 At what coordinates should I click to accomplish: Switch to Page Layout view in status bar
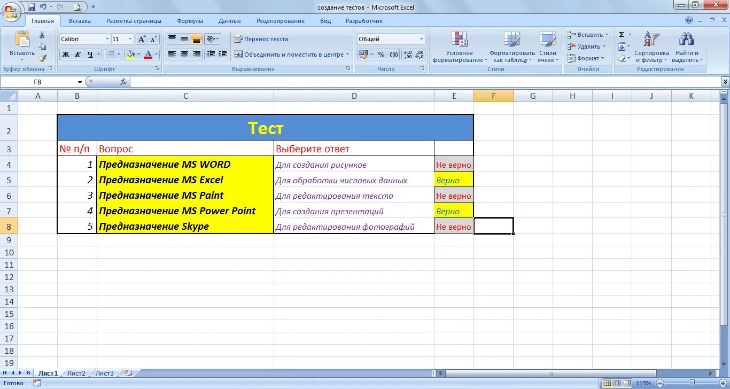pyautogui.click(x=617, y=383)
